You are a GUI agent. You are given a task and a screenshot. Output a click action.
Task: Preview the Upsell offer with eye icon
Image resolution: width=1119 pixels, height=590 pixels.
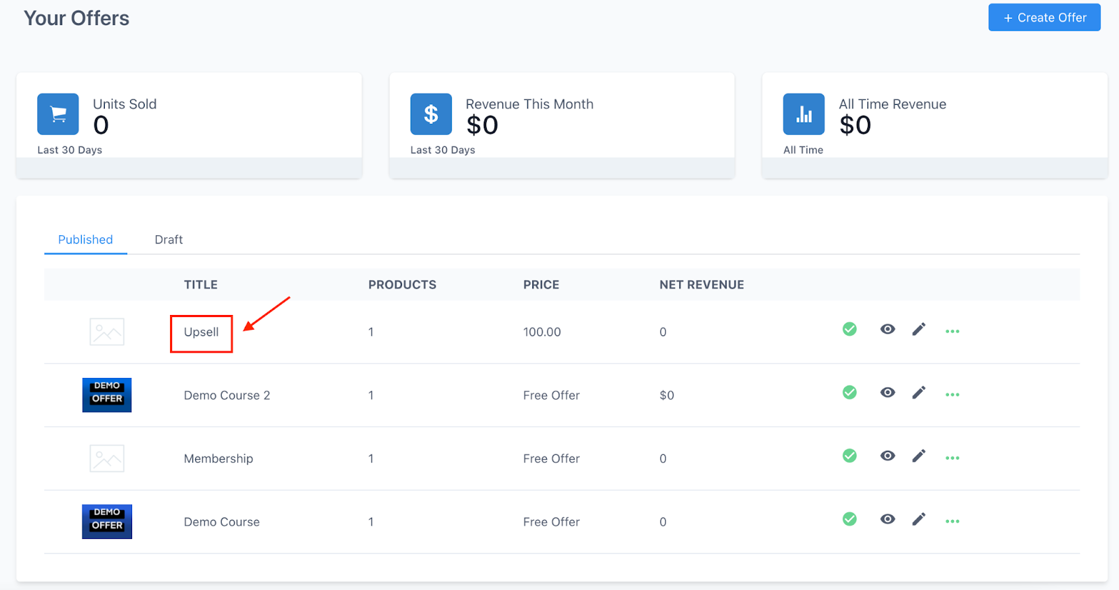(888, 329)
